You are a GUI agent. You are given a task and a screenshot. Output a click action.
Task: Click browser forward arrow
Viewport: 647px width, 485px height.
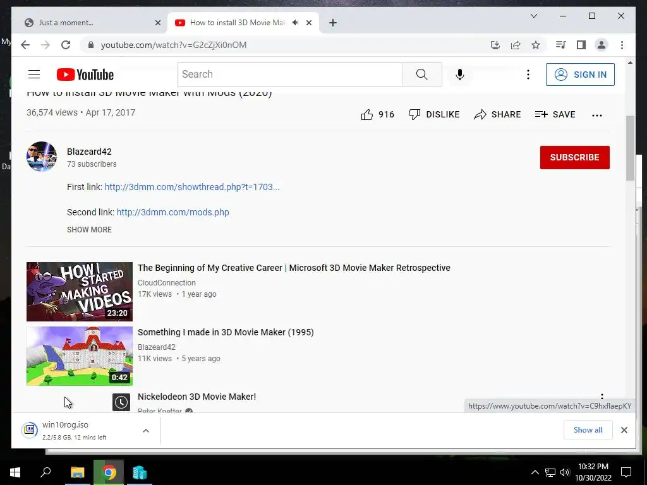[45, 45]
